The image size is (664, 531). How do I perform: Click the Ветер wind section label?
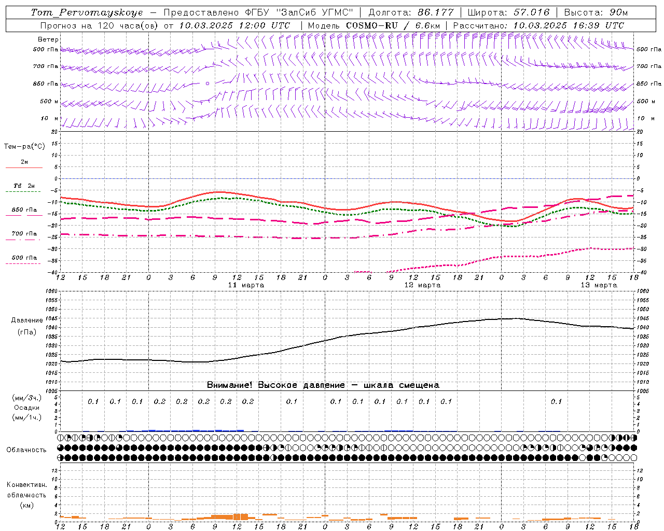(48, 39)
